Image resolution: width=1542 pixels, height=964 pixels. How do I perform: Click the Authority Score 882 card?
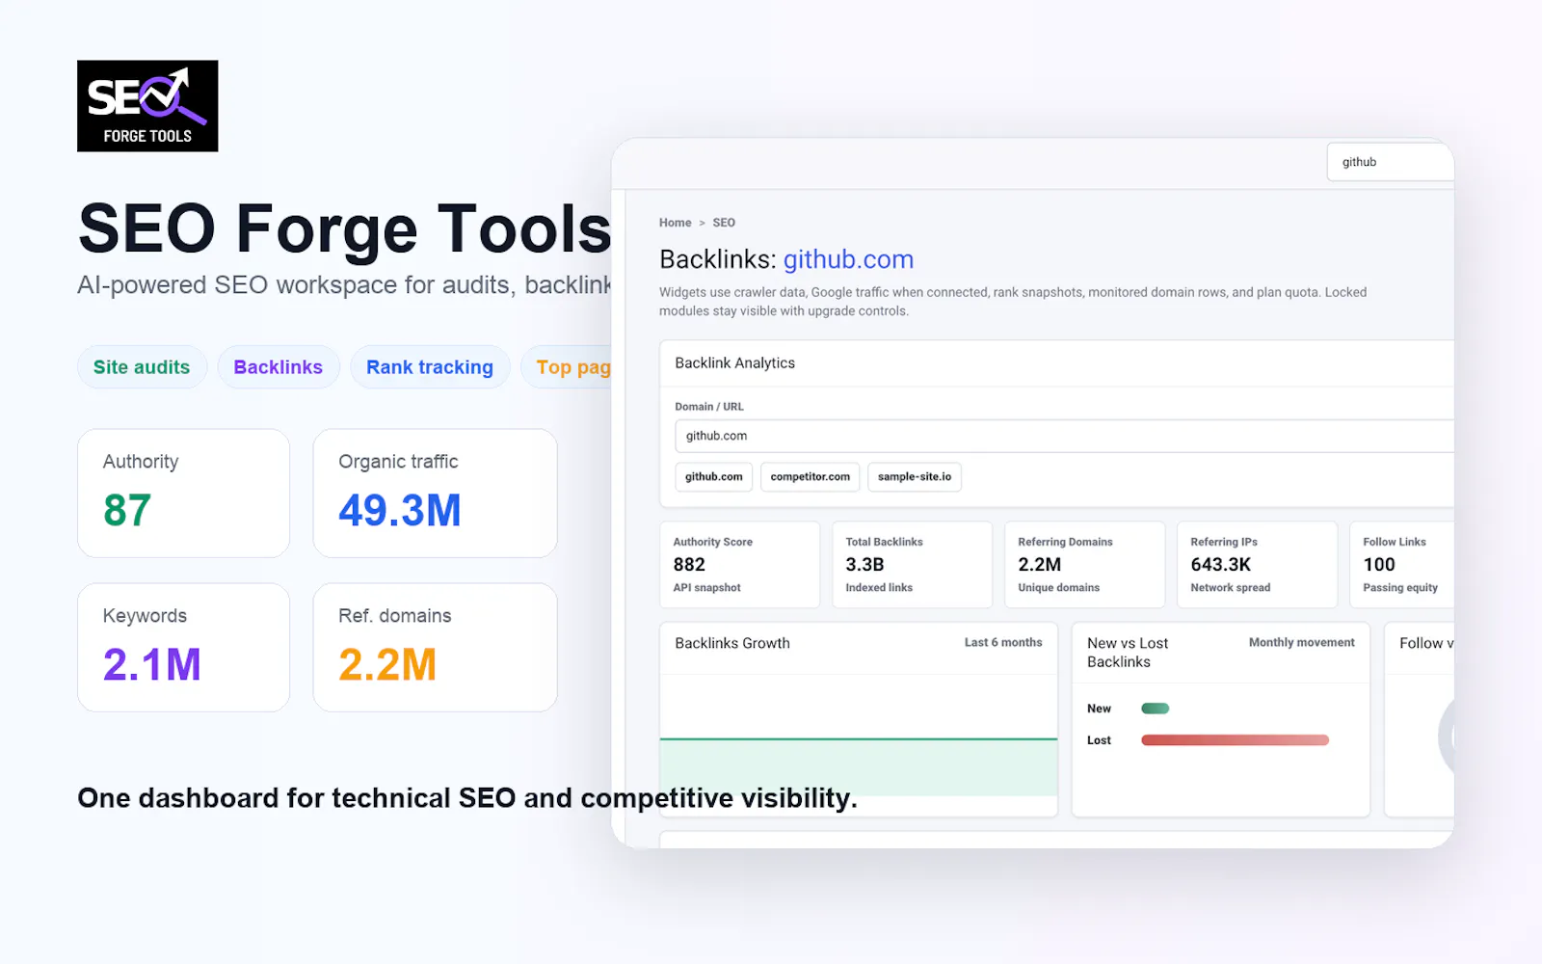point(739,565)
